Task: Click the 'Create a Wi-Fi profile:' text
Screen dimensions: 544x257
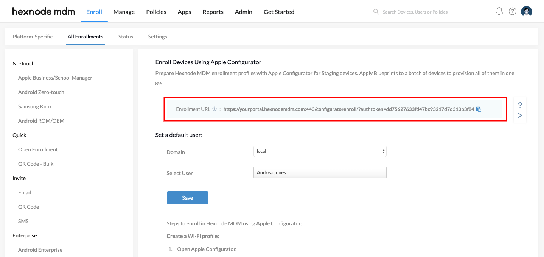Action: (193, 236)
